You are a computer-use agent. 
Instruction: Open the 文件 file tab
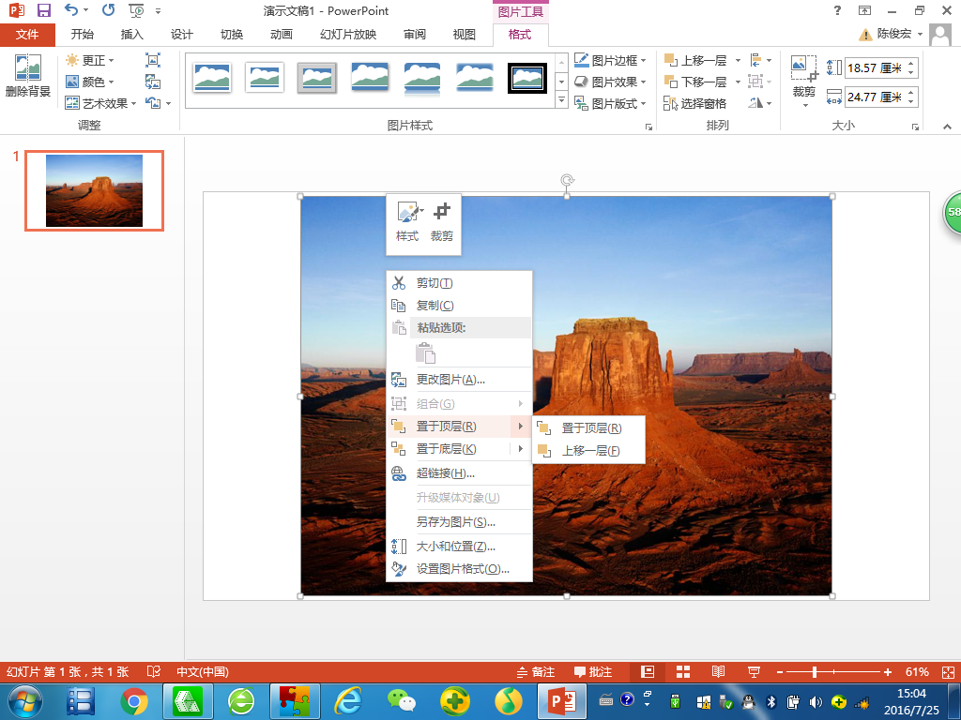click(27, 35)
